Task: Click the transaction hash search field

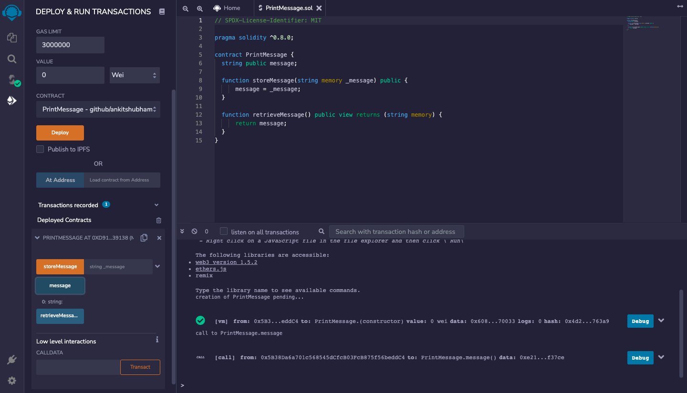Action: [x=396, y=232]
